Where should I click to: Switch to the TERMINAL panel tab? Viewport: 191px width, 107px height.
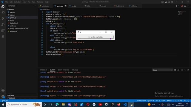tap(75, 70)
